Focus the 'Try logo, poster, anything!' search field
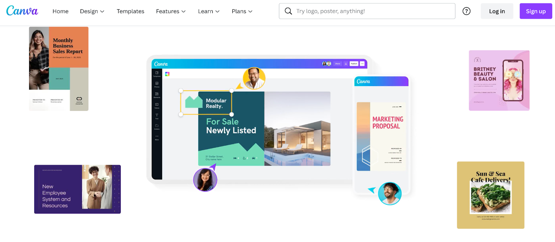This screenshot has width=555, height=242. [x=367, y=11]
